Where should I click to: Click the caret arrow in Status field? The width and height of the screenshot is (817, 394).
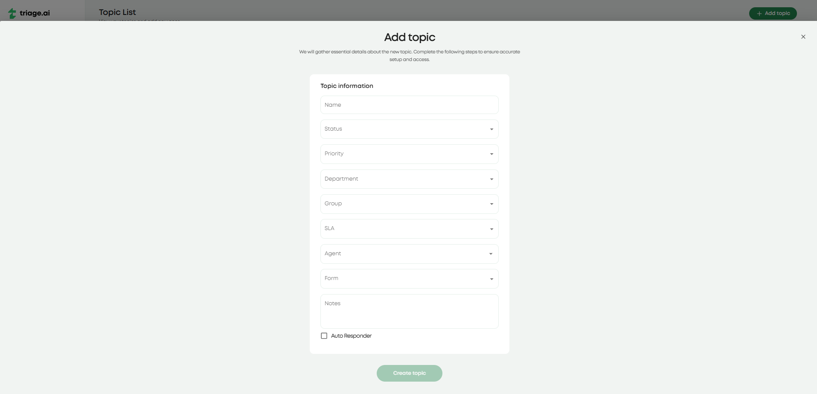pyautogui.click(x=491, y=129)
